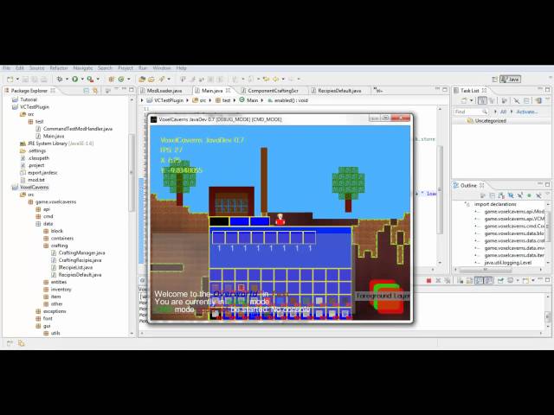Click the Foreground Layer label in game
This screenshot has height=415, width=554.
click(383, 296)
